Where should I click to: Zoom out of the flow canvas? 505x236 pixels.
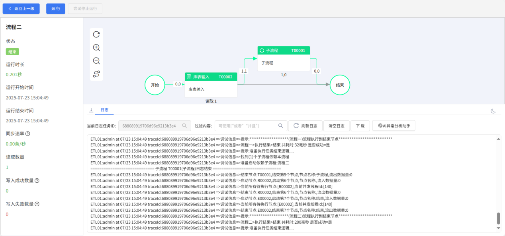[x=96, y=61]
